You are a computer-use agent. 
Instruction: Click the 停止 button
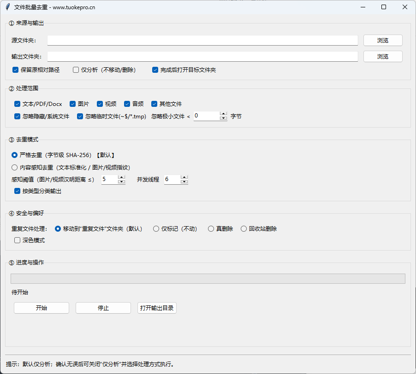[103, 308]
